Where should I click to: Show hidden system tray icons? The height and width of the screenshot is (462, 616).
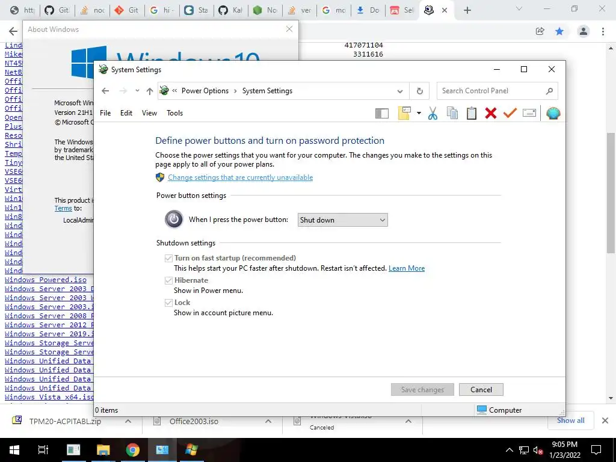click(509, 450)
